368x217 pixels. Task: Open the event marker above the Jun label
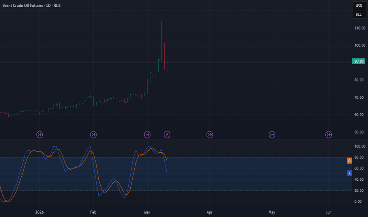pos(329,135)
